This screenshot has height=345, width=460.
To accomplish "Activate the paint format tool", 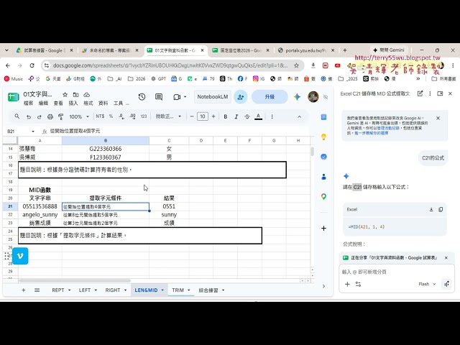I will click(x=60, y=116).
